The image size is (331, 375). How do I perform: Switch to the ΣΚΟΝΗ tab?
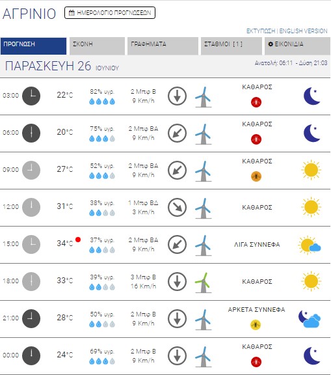coord(97,46)
